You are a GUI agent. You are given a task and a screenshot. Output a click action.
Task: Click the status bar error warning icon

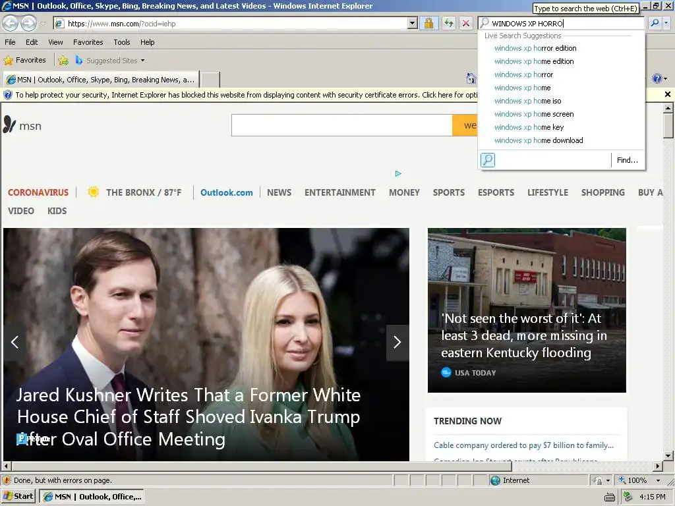point(7,480)
